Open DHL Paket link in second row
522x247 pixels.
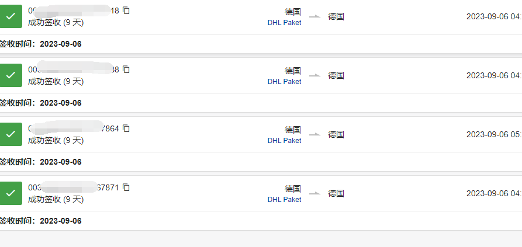(x=284, y=81)
